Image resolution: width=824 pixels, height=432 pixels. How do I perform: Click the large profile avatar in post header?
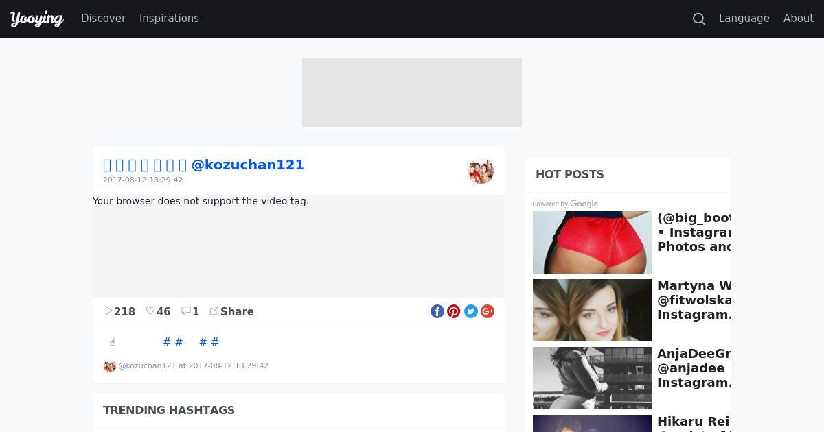click(481, 171)
